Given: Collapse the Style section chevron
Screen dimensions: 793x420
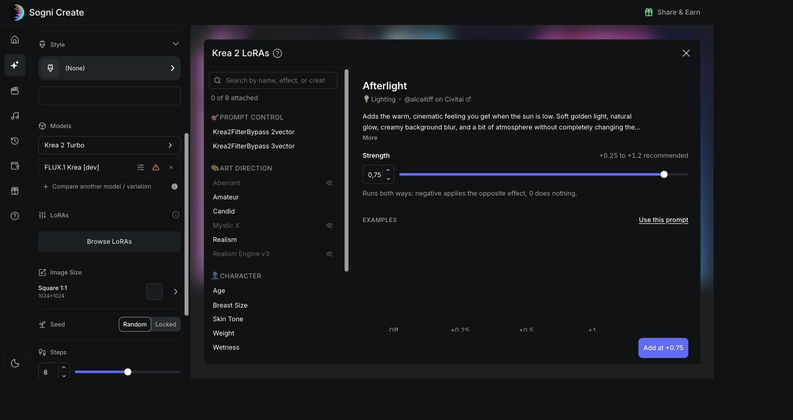Looking at the screenshot, I should (x=176, y=44).
